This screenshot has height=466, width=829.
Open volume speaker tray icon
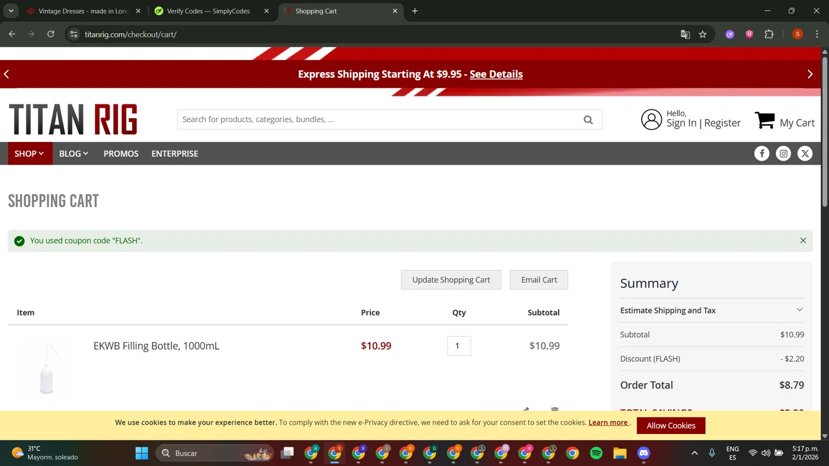click(765, 453)
